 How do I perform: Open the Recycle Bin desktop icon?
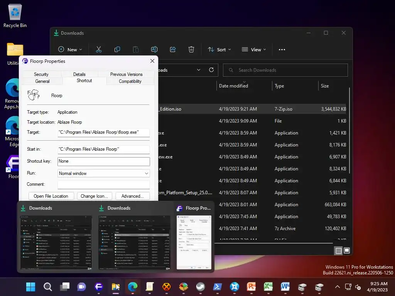15,15
